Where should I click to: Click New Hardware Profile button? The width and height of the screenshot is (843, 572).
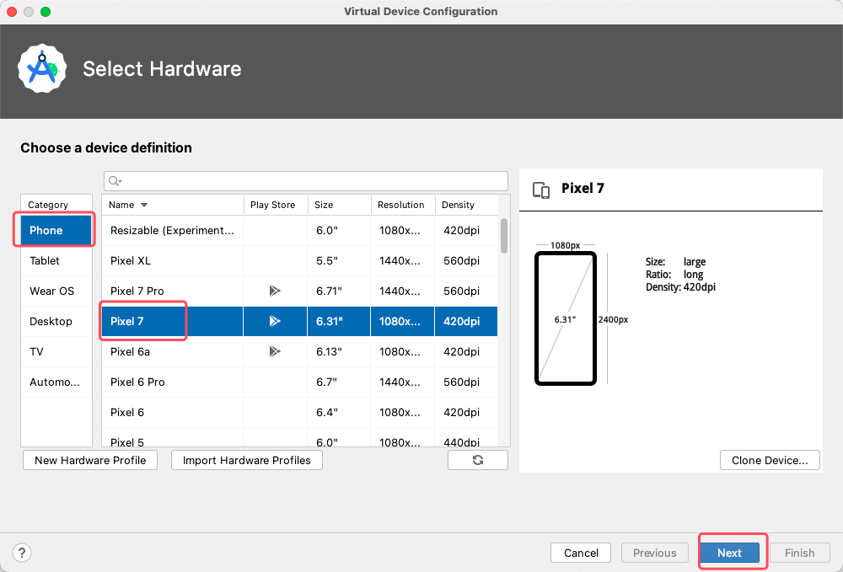point(90,460)
